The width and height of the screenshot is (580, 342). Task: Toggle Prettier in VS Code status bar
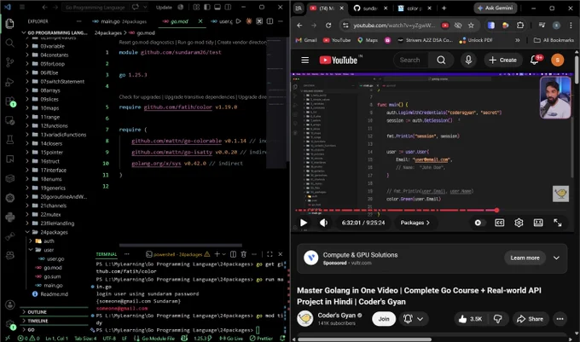click(261, 339)
